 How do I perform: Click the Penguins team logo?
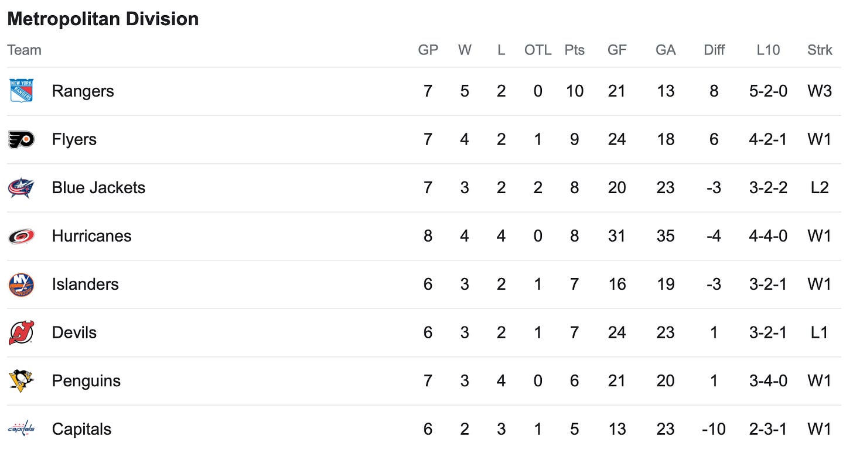tap(21, 381)
